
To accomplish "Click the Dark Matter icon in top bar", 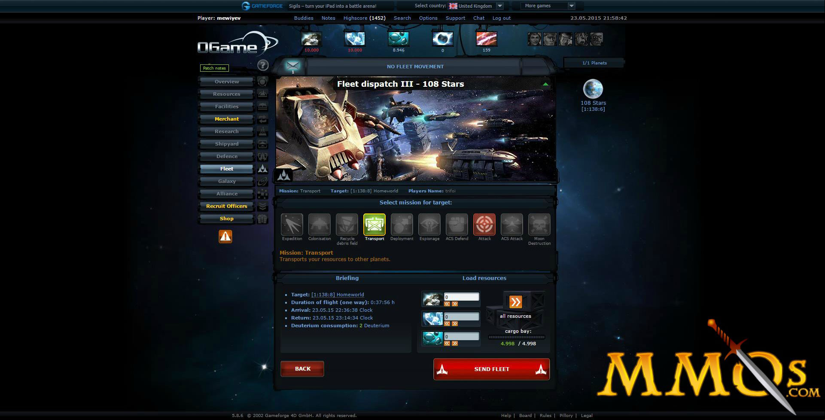I will 443,39.
